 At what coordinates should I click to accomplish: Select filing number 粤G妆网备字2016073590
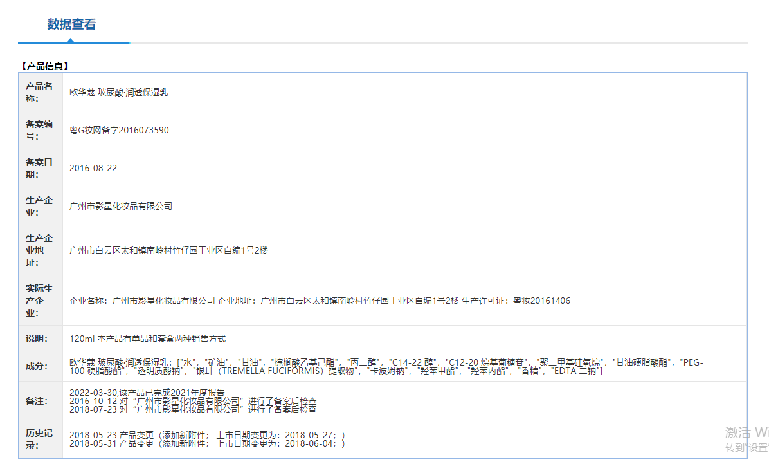tap(119, 130)
